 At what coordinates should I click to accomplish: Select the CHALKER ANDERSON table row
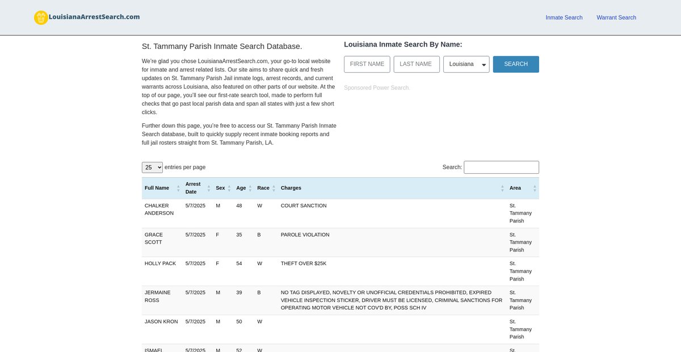tap(340, 213)
